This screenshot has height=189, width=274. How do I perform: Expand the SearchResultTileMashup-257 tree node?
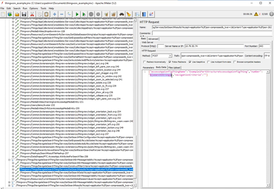tap(13, 153)
